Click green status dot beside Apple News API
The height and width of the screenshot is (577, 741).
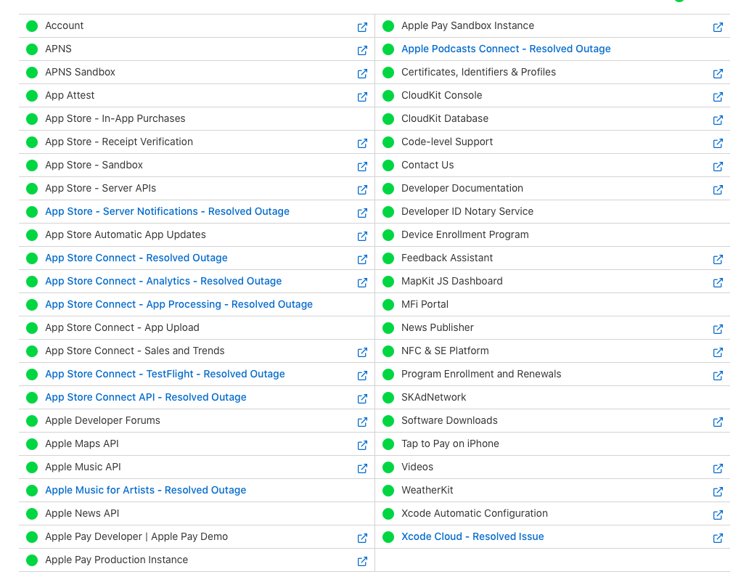32,514
